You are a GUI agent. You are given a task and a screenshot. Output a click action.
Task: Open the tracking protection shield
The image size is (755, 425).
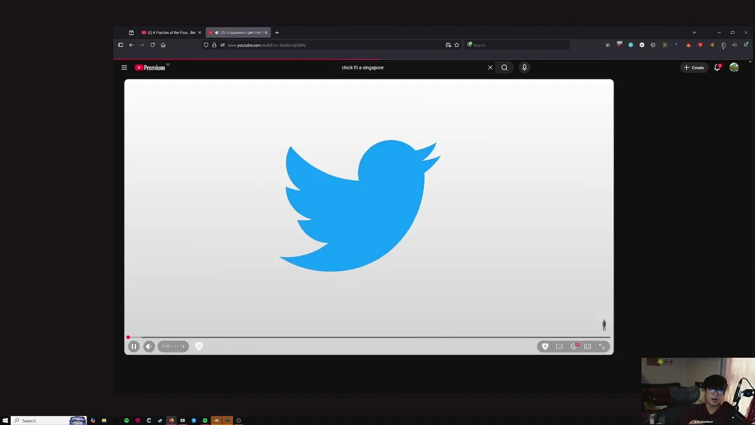206,45
